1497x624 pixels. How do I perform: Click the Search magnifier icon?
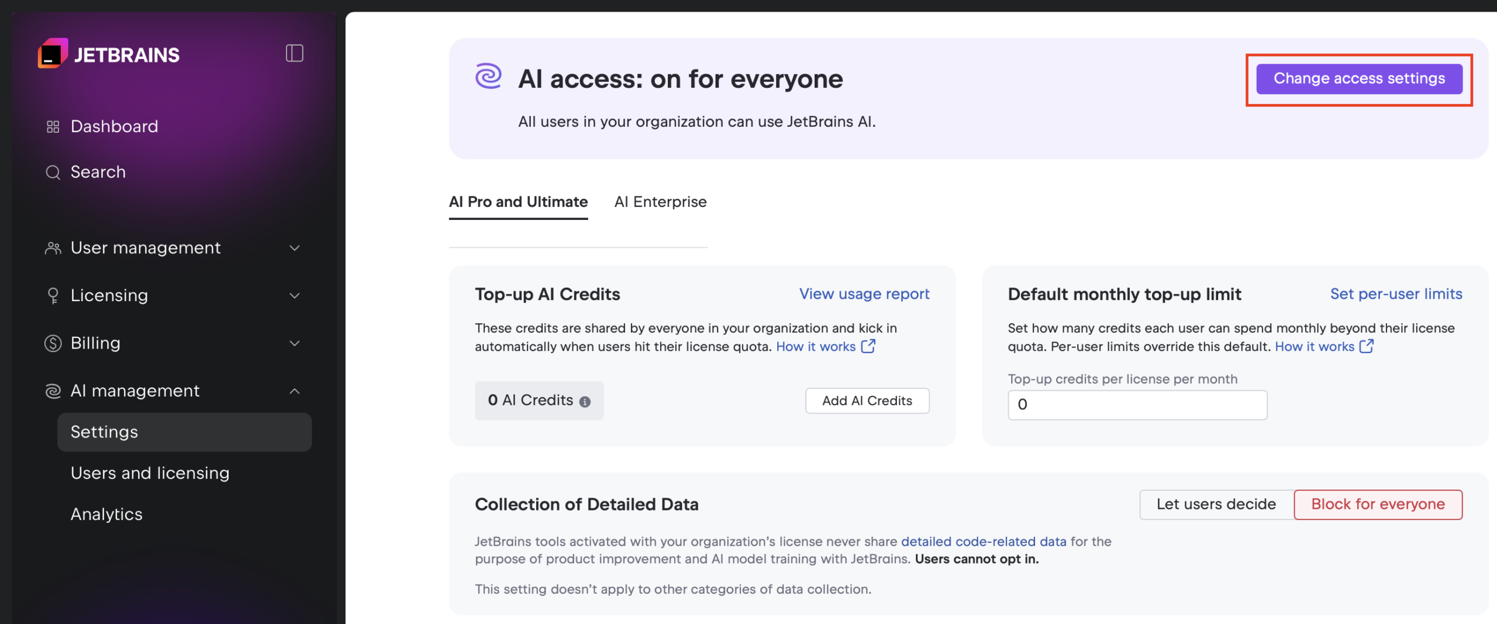click(x=53, y=172)
